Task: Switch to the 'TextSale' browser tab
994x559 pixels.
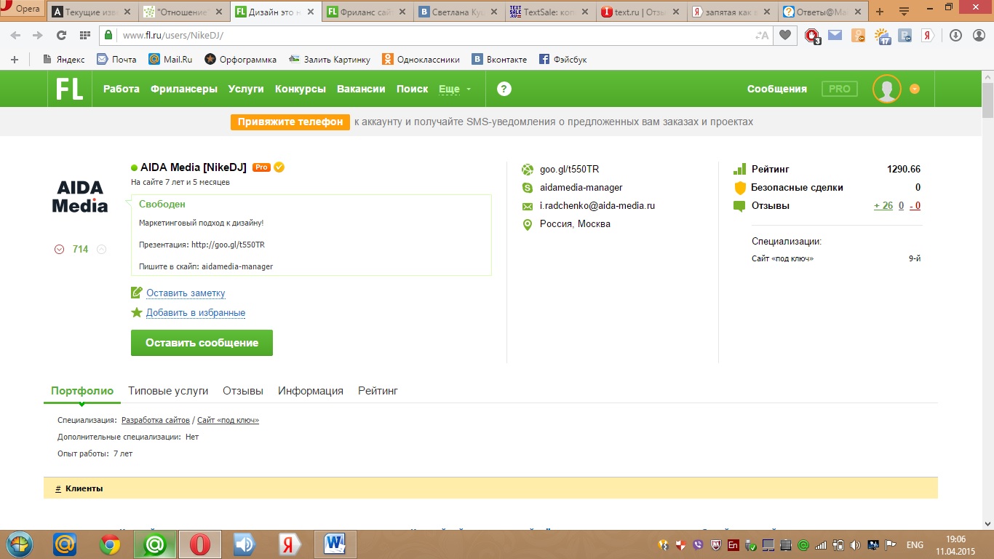Action: coord(551,12)
